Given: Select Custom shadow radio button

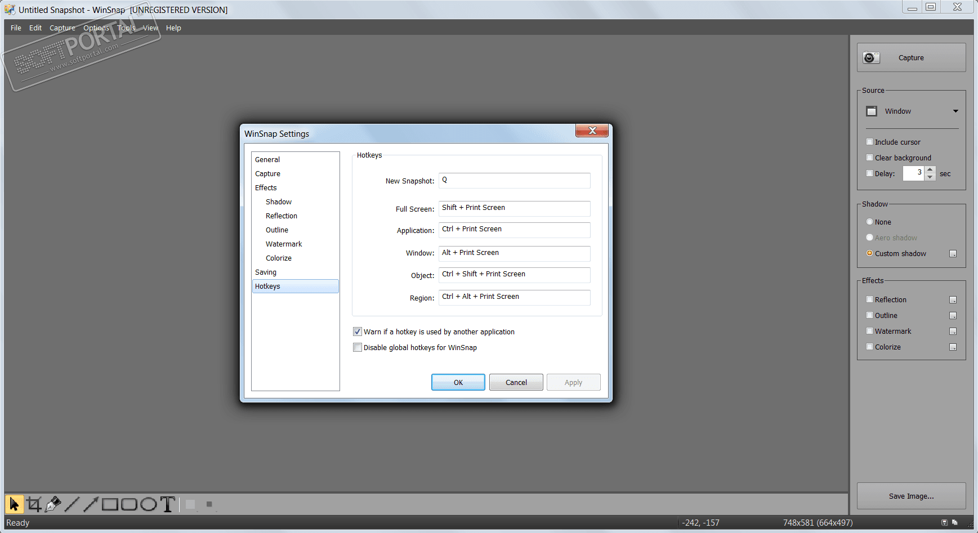Looking at the screenshot, I should pos(869,253).
